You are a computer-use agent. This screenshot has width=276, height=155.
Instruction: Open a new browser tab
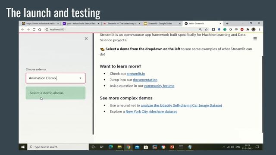tap(227, 23)
